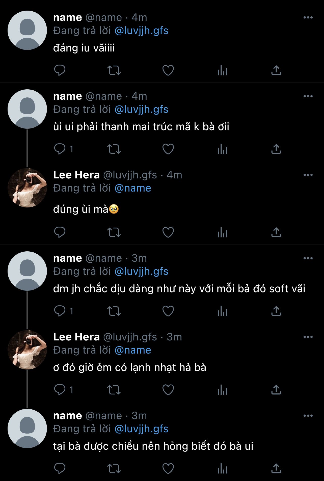Like the "thanh mai trúc mã" tweet
The height and width of the screenshot is (481, 324).
[x=168, y=149]
